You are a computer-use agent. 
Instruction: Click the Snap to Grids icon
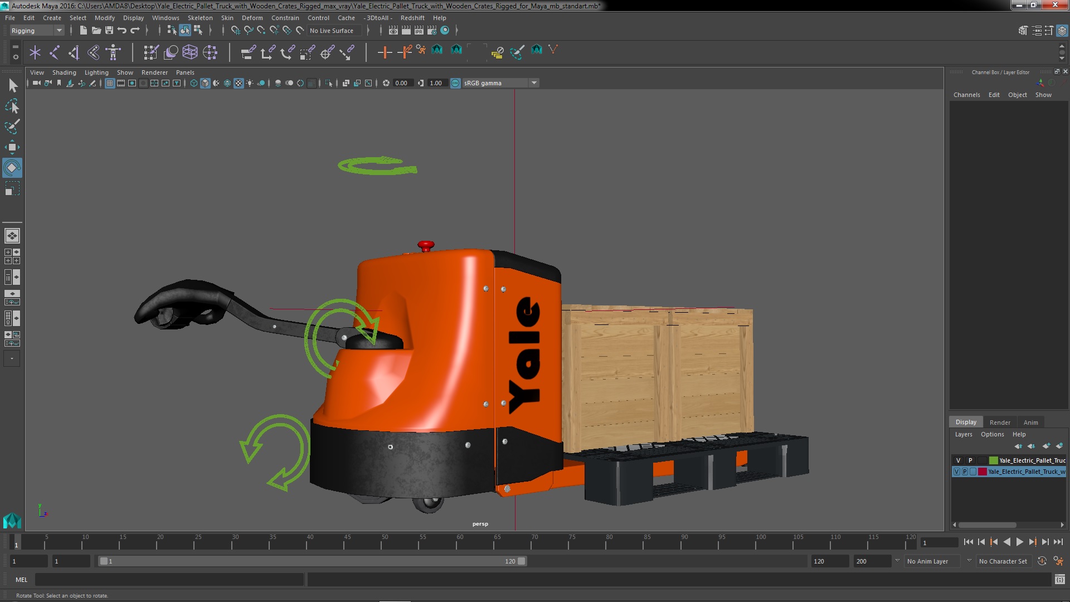(235, 31)
